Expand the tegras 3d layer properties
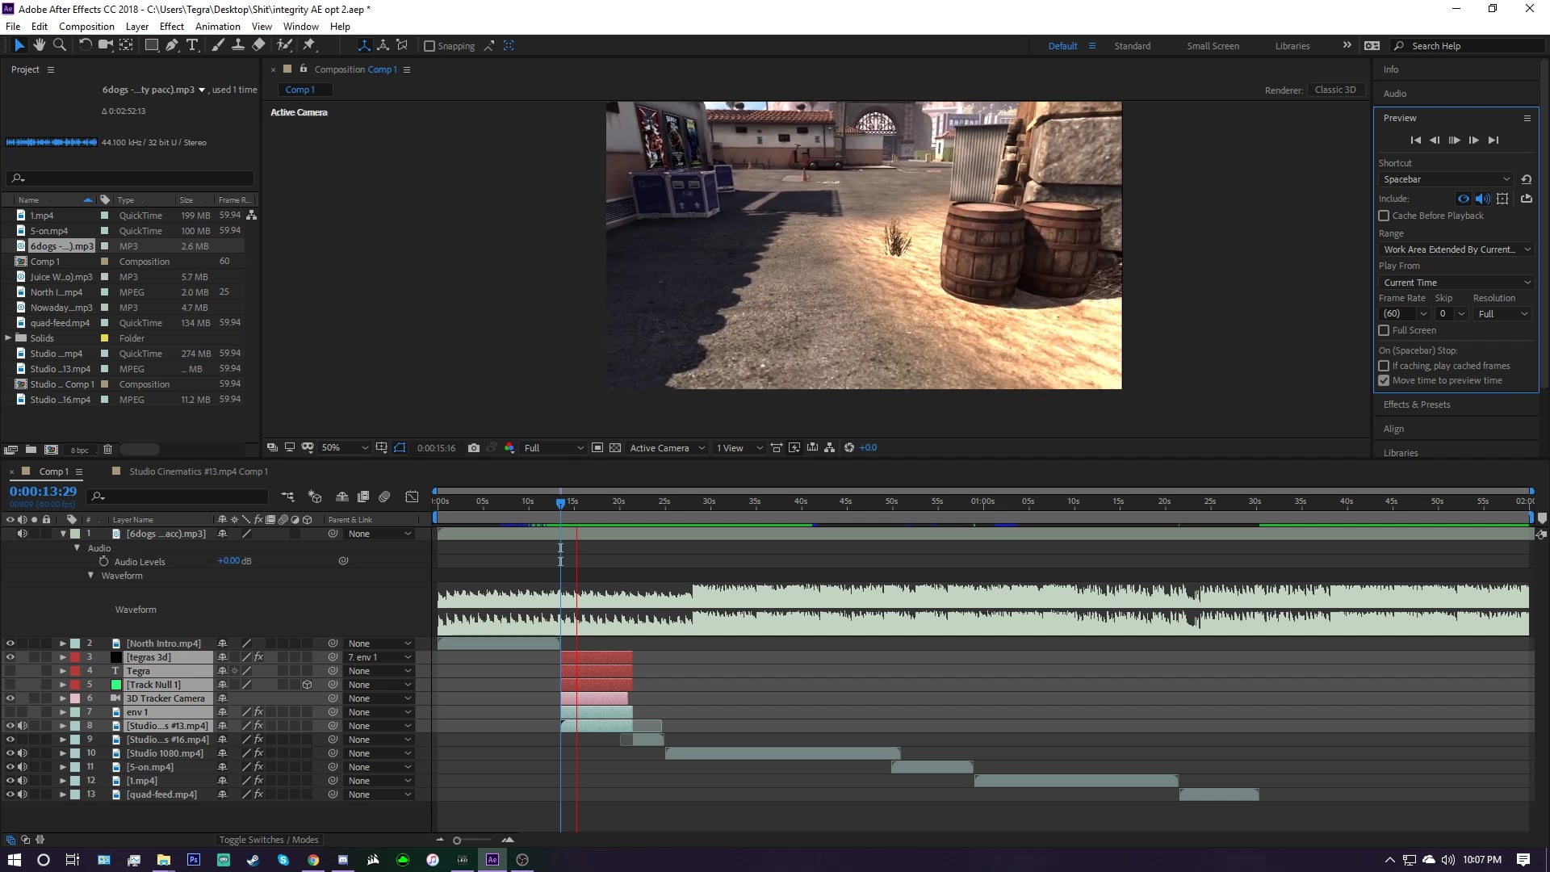Viewport: 1550px width, 872px height. [62, 657]
